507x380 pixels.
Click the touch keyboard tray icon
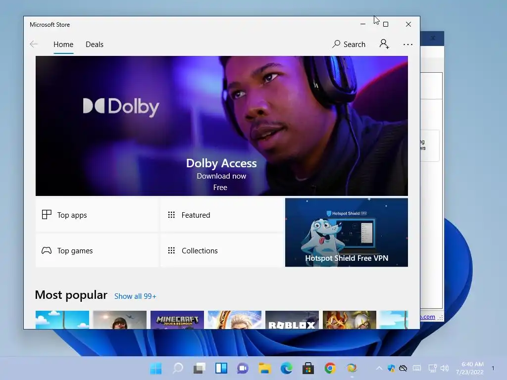(x=417, y=368)
